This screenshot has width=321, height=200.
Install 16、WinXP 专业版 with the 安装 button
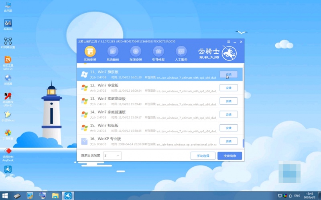pos(228,141)
